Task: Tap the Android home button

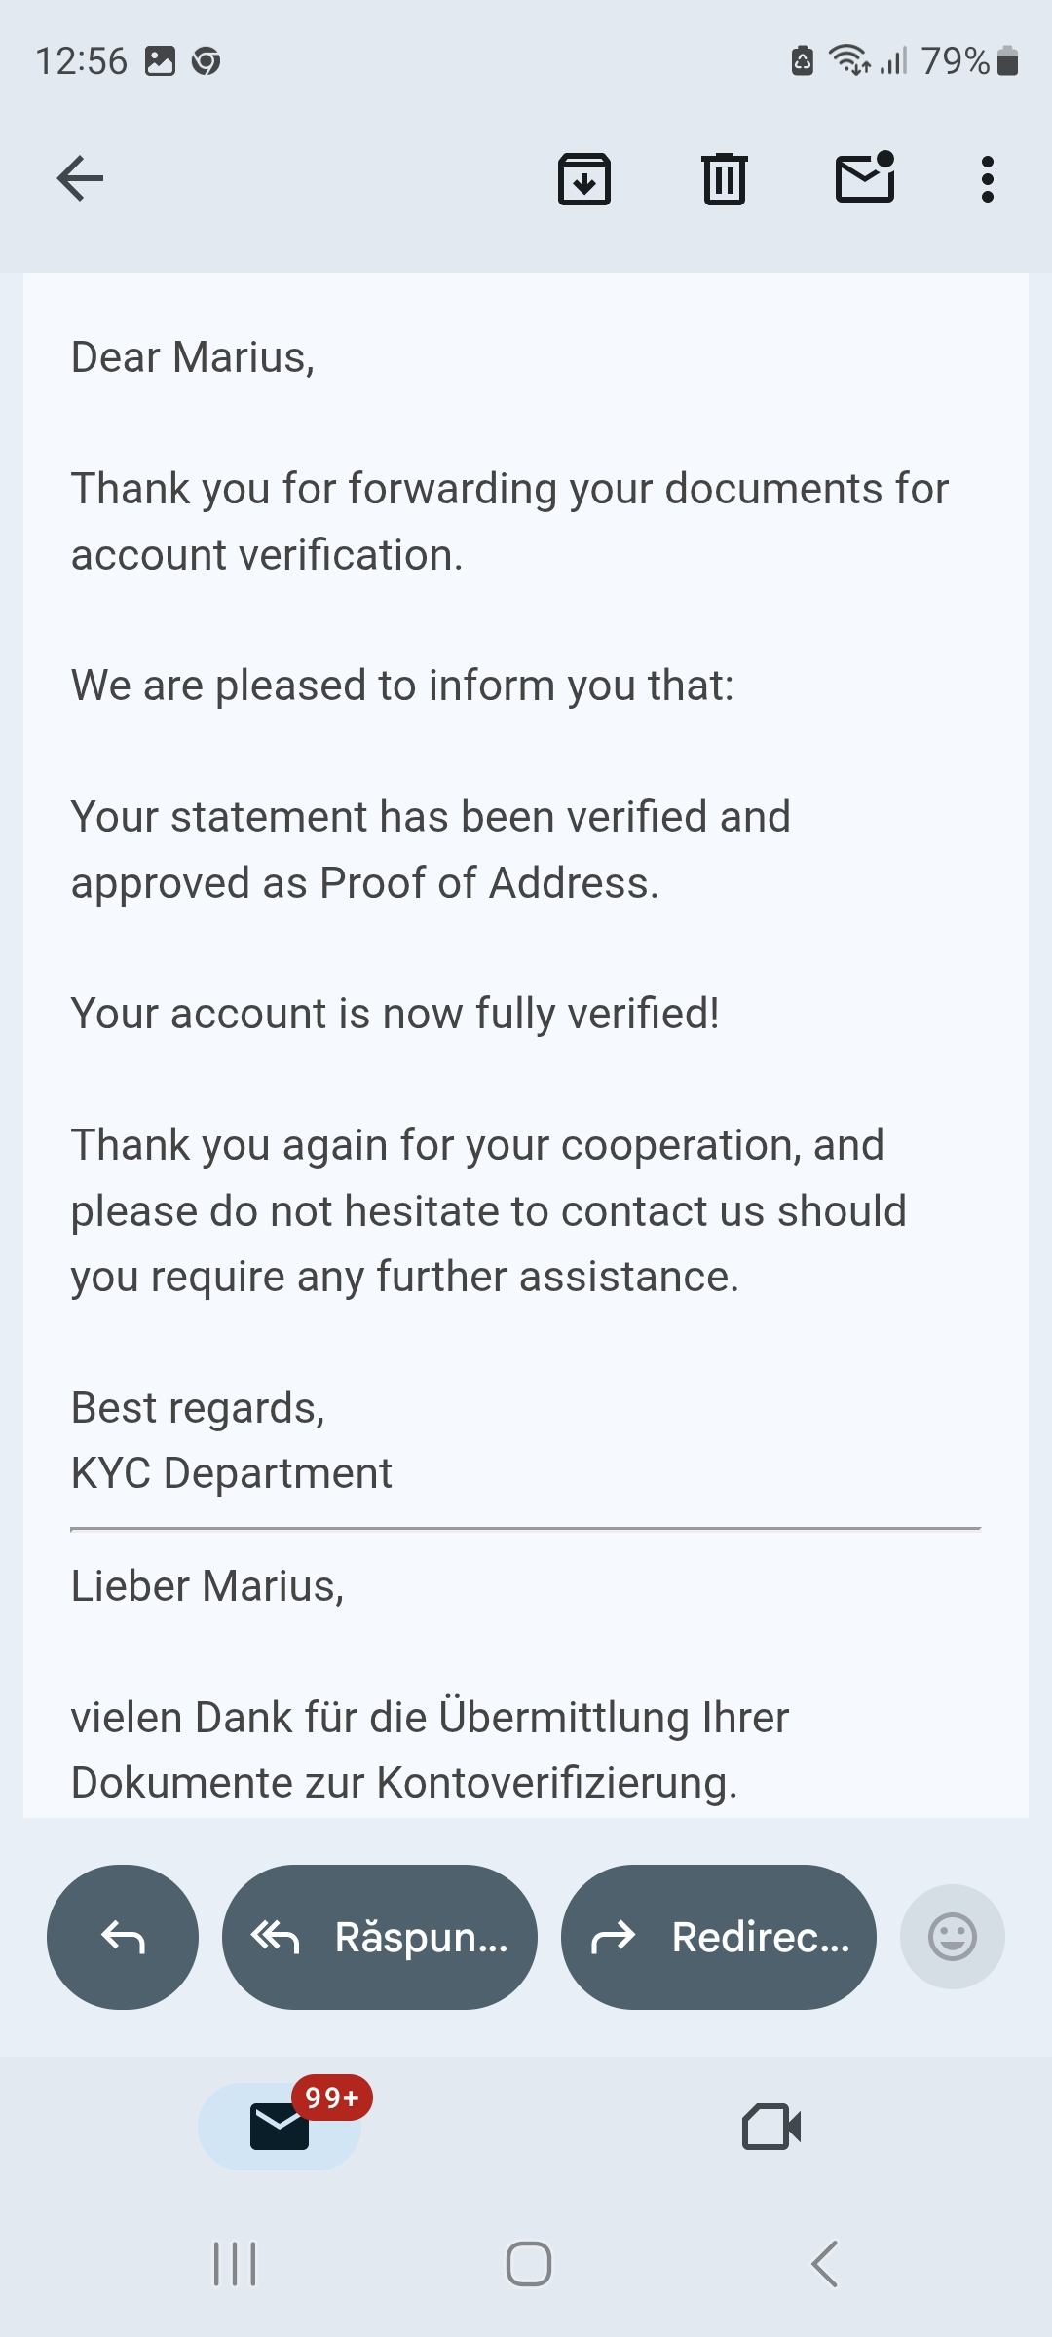Action: tap(528, 2264)
